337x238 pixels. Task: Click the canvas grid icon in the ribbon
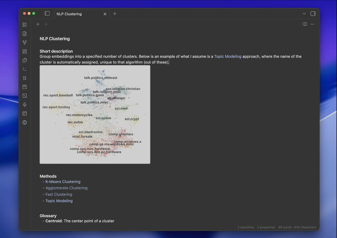[x=24, y=51]
